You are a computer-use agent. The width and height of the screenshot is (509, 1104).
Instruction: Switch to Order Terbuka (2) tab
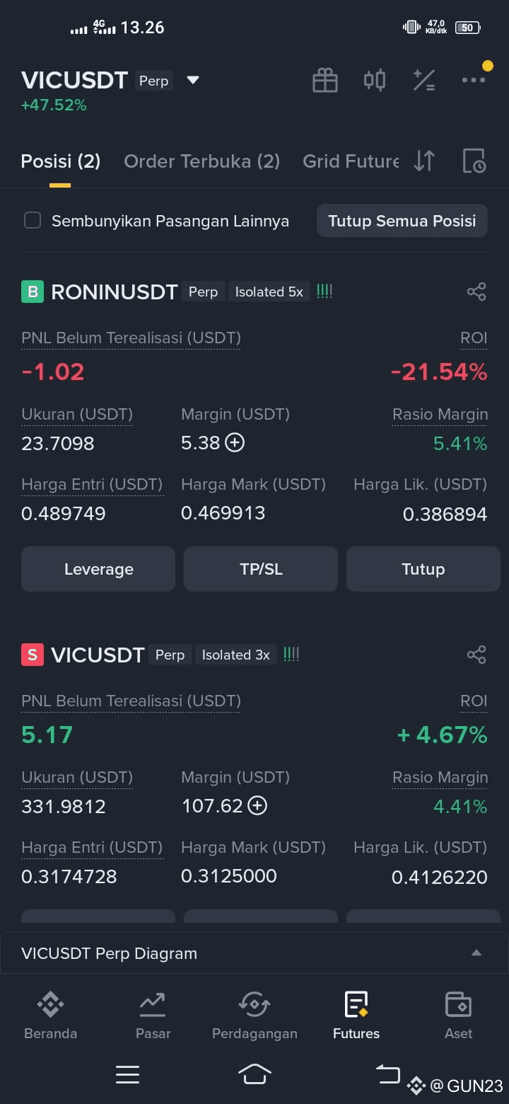click(202, 161)
